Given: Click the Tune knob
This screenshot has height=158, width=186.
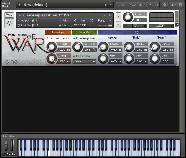Looking at the screenshot, I should pos(128,17).
